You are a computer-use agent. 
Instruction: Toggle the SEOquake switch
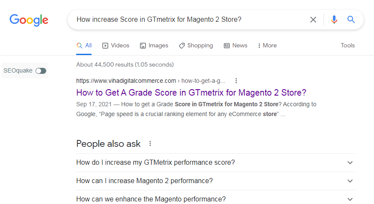tap(41, 71)
